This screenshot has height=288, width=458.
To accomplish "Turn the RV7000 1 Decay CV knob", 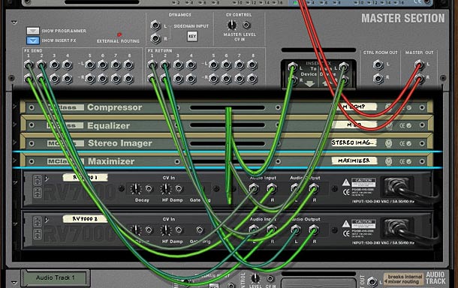I will 136,189.
